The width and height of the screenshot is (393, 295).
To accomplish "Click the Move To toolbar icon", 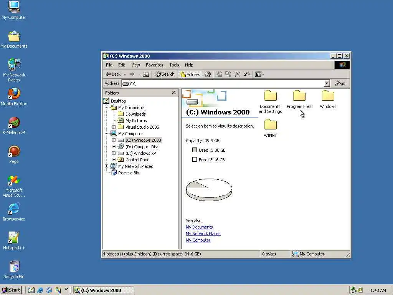I will 219,74.
